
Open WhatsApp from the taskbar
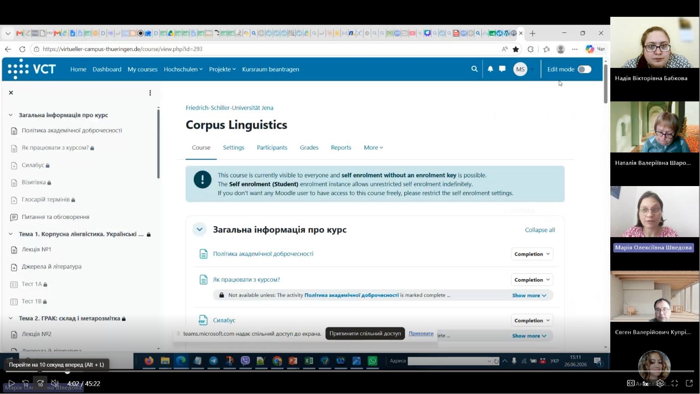[372, 361]
